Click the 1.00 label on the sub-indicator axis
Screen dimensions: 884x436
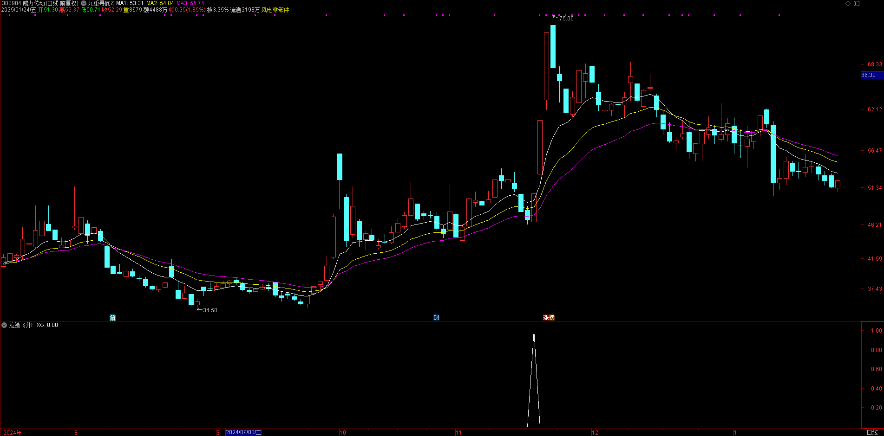(x=876, y=331)
